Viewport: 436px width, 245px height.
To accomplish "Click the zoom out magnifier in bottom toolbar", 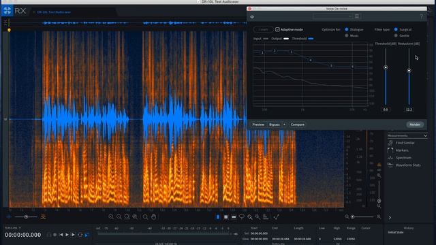I will point(119,216).
